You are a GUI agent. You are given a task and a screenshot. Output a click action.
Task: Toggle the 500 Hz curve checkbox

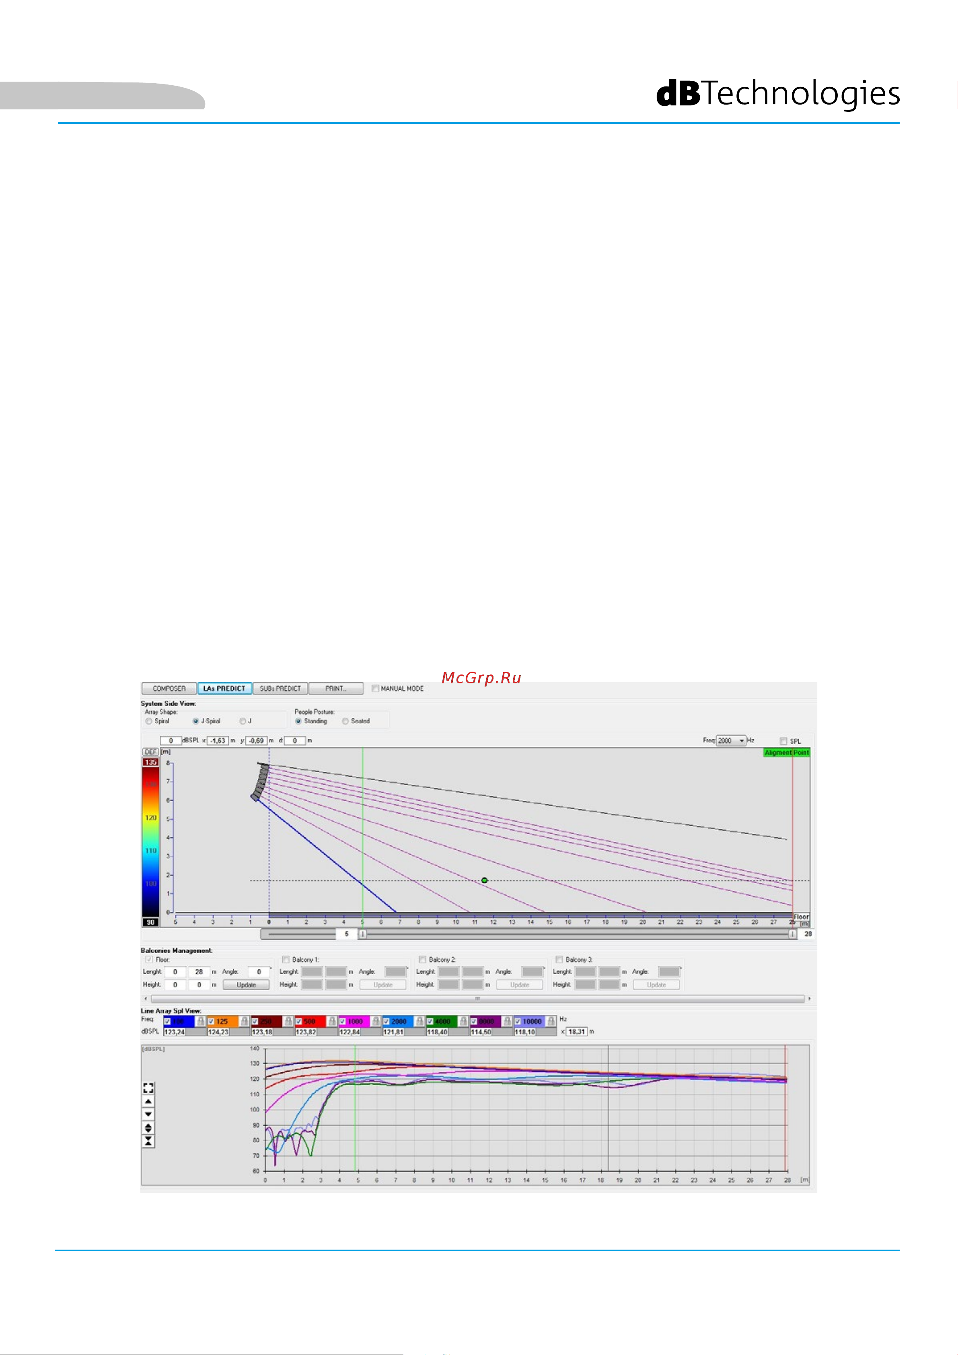(x=299, y=1022)
